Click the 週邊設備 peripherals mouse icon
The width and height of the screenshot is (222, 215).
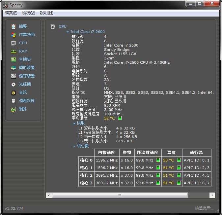14,101
